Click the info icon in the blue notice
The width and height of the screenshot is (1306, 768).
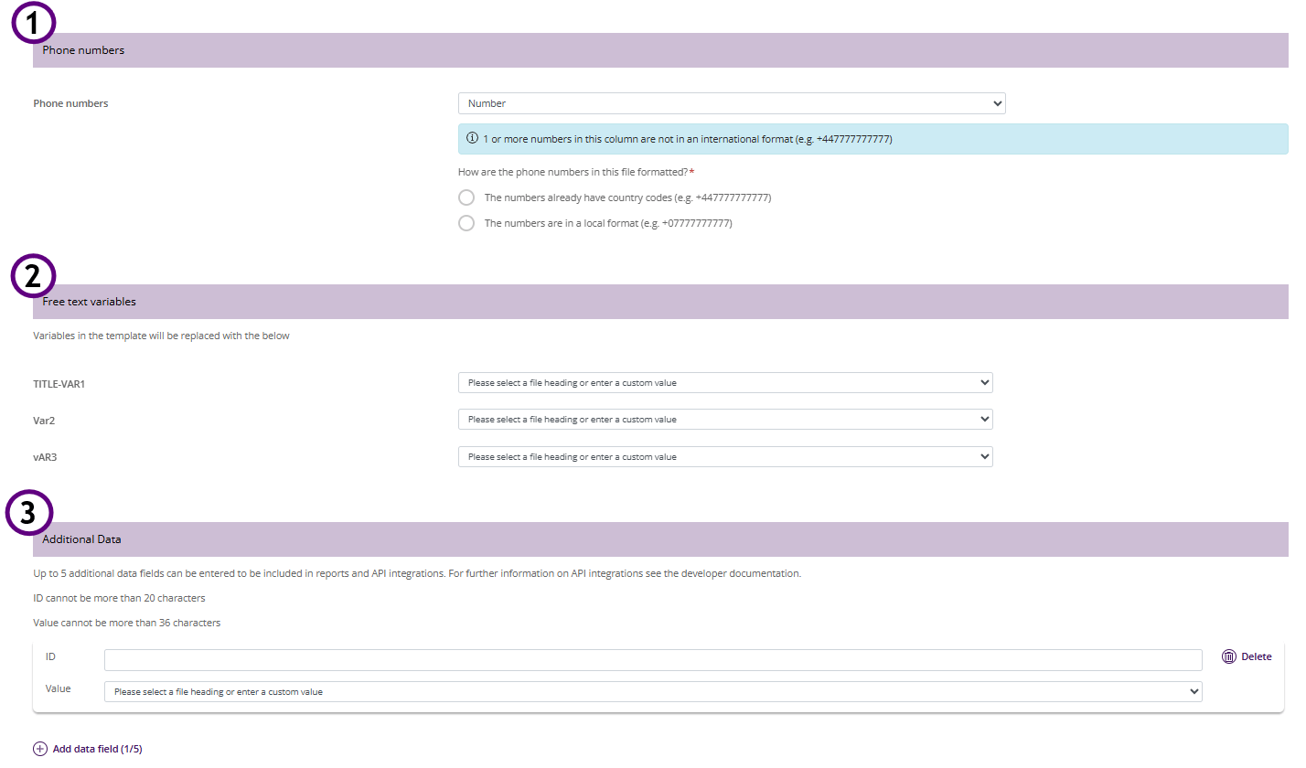click(x=473, y=139)
